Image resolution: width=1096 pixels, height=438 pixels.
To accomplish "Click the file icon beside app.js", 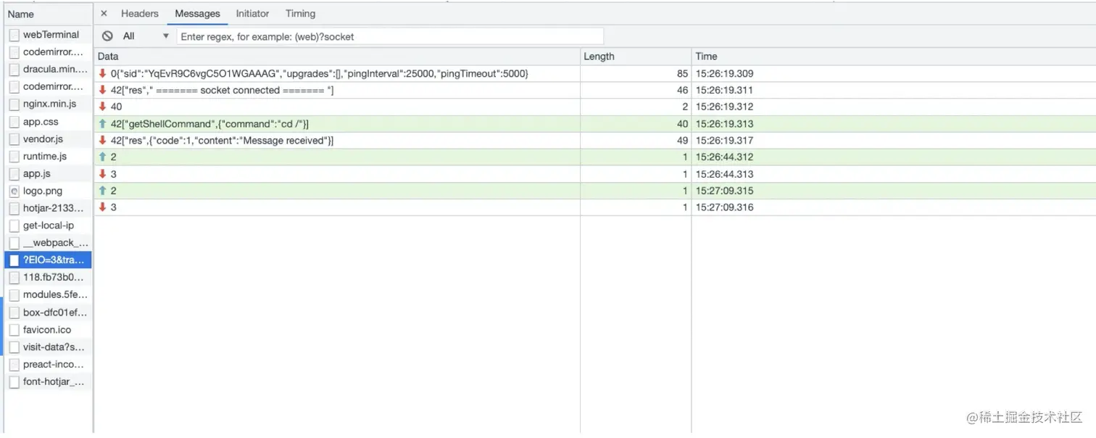I will [14, 174].
